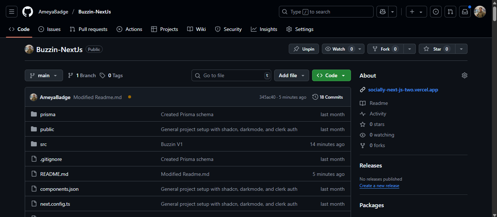This screenshot has width=497, height=217.
Task: Expand the Add file dropdown
Action: (291, 75)
